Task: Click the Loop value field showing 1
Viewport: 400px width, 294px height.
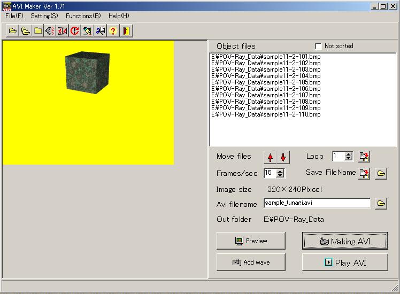Action: pyautogui.click(x=339, y=156)
